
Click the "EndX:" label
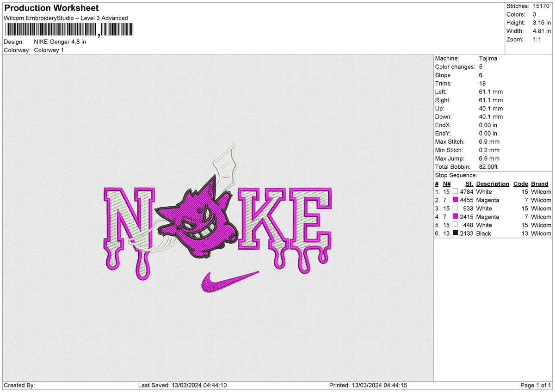pyautogui.click(x=443, y=125)
